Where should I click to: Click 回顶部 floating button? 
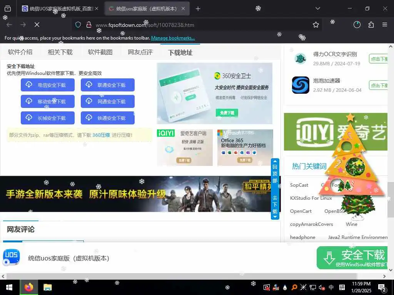275,173
